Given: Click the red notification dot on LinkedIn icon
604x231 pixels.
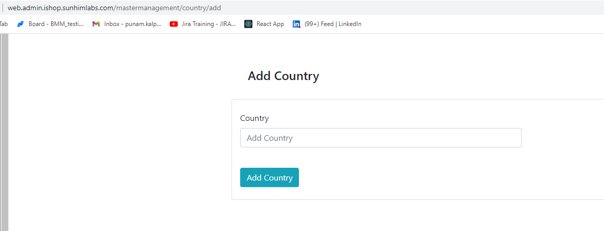Looking at the screenshot, I should 299,27.
